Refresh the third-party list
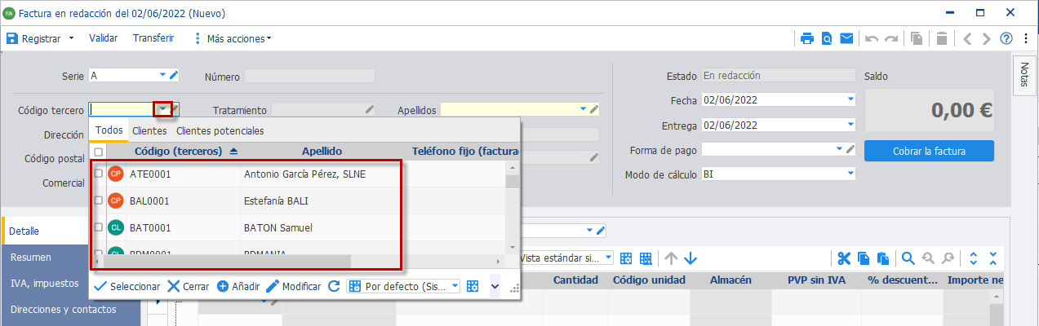Image resolution: width=1039 pixels, height=326 pixels. [x=333, y=286]
